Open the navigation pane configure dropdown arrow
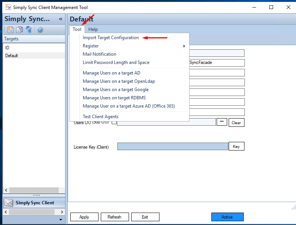This screenshot has height=225, width=296. coord(61,219)
